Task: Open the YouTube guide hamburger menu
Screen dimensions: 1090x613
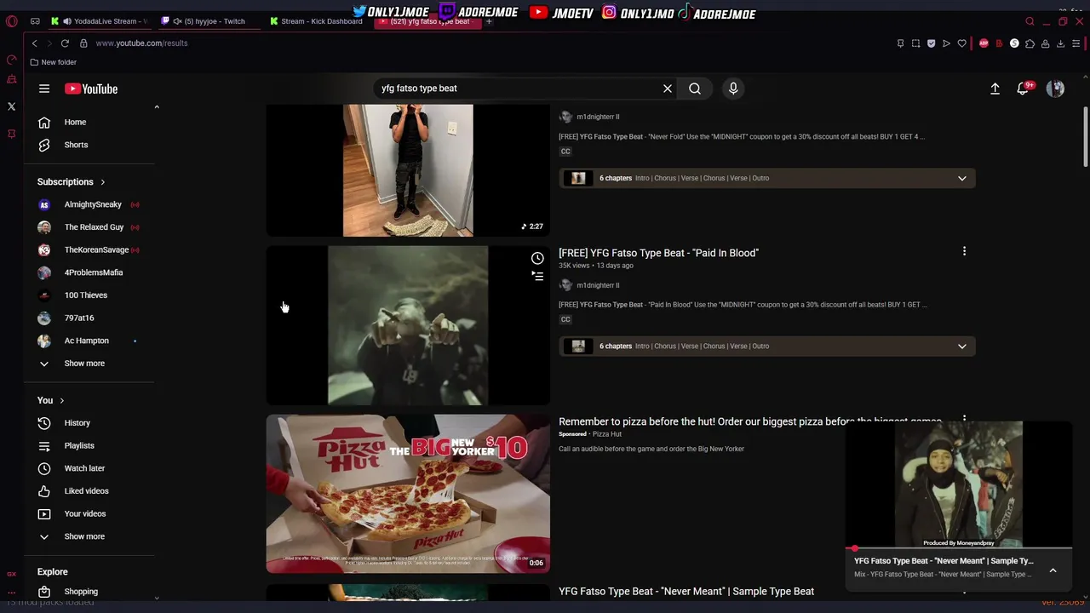Action: point(44,89)
